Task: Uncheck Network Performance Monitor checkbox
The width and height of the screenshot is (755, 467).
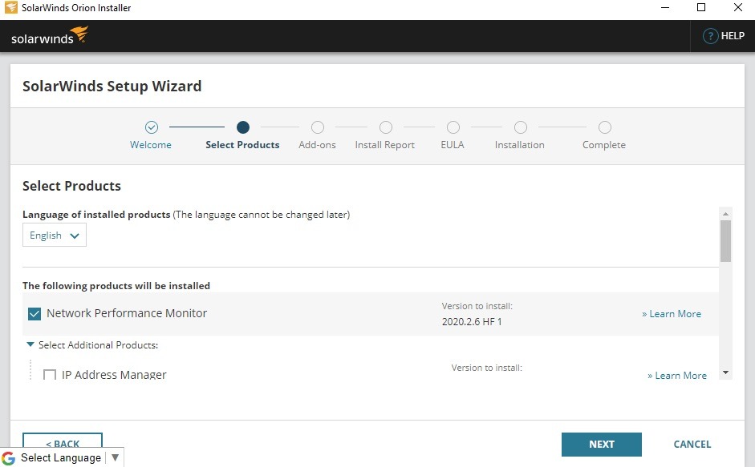Action: [x=35, y=314]
